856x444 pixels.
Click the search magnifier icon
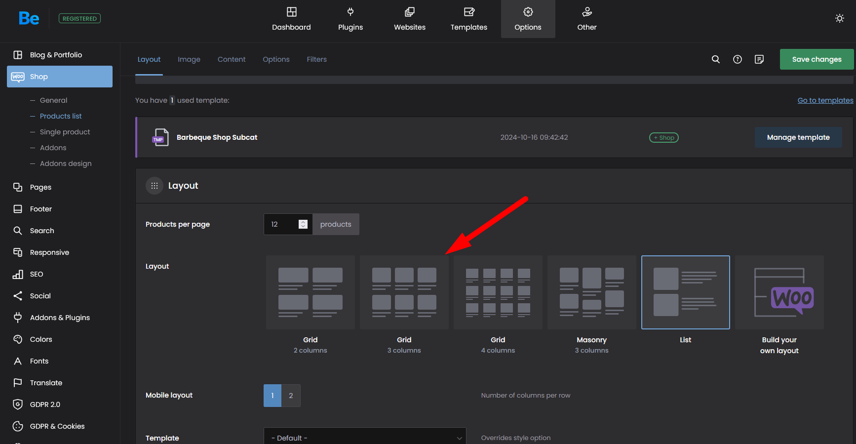click(716, 59)
